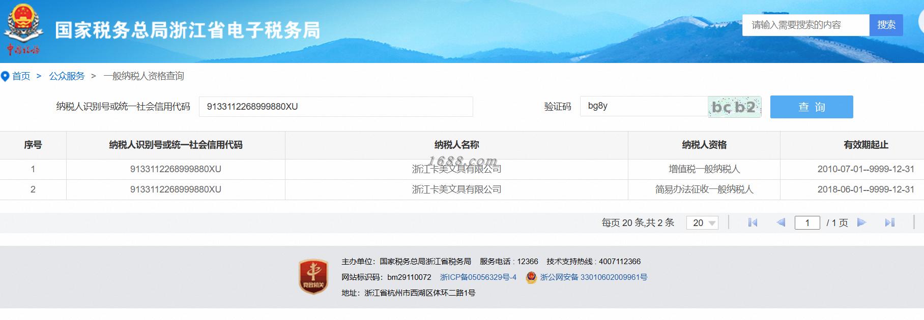Screen dimensions: 924x320
Task: Refresh the captcha image bcb2
Action: point(734,107)
